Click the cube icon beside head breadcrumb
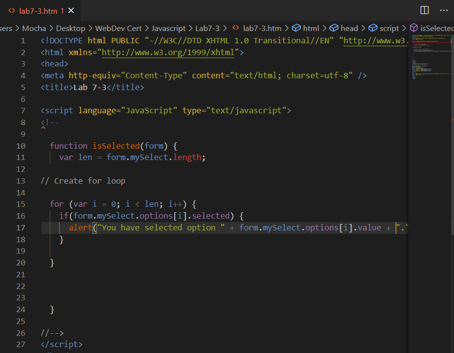The image size is (454, 353). (334, 28)
